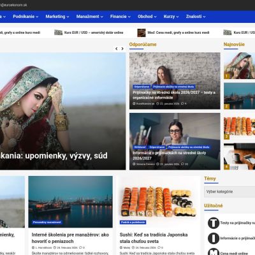
Task: Click the Užitočné section heading
Action: click(x=214, y=206)
